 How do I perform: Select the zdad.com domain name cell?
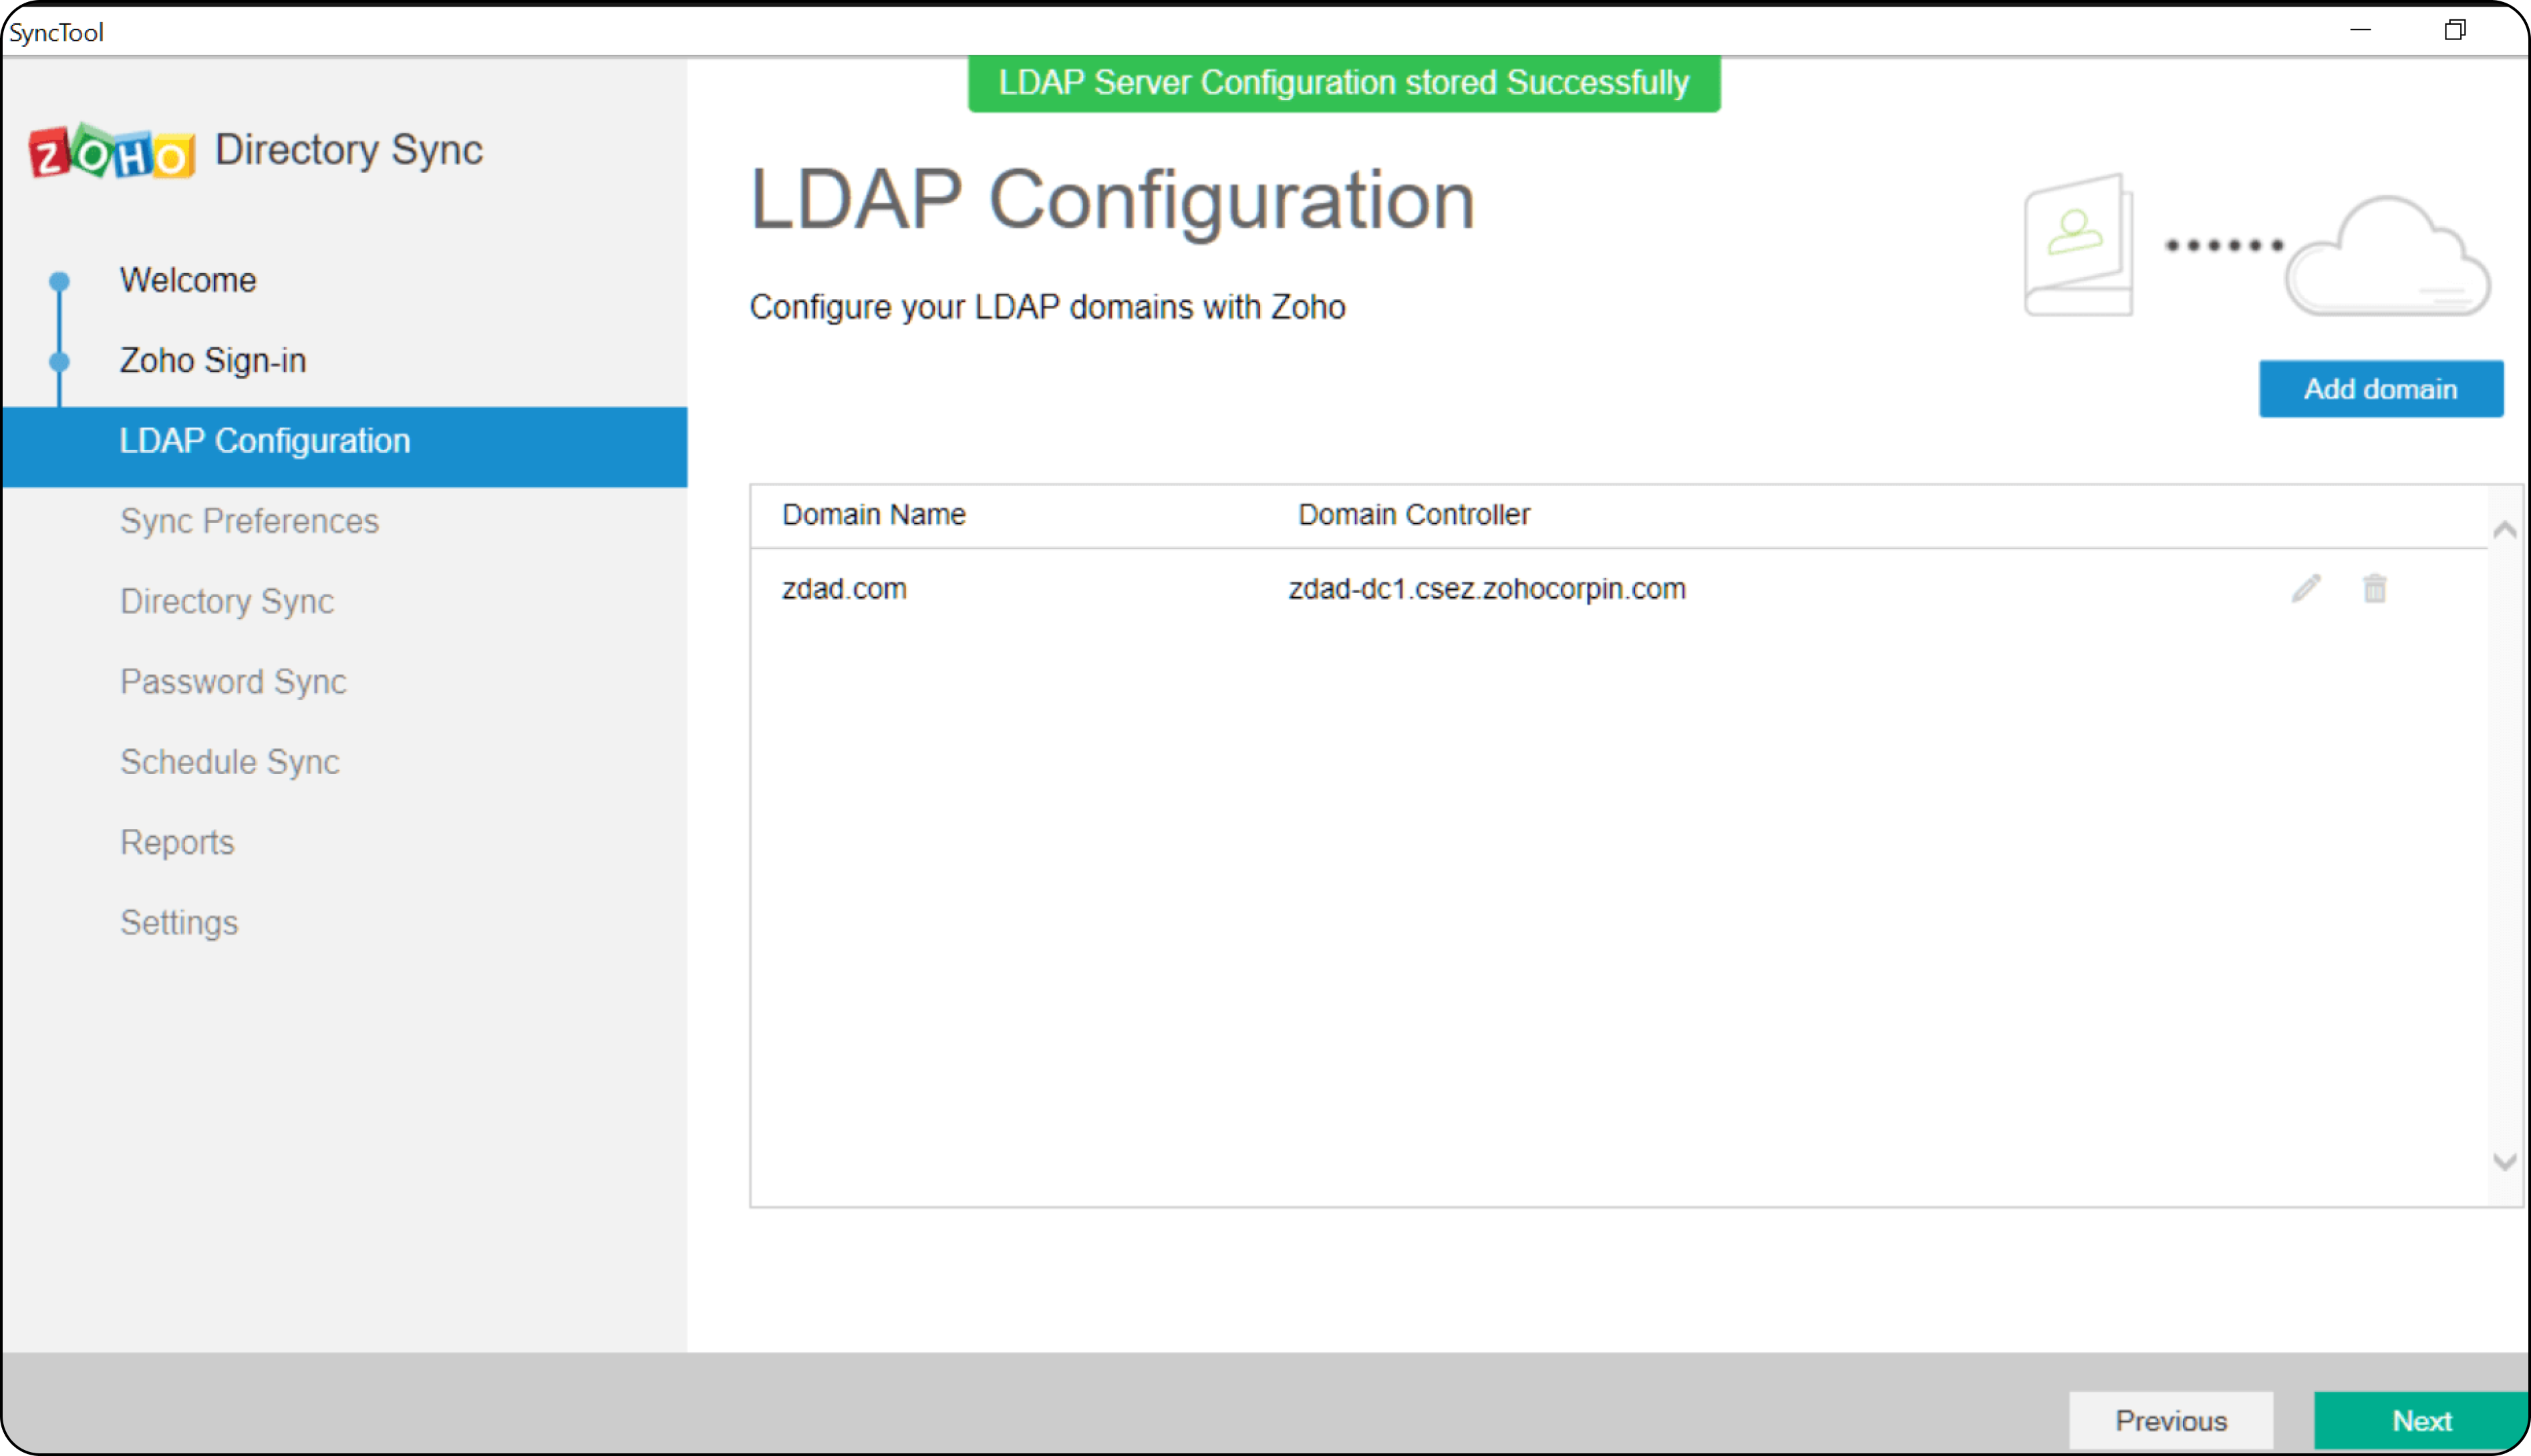[x=845, y=588]
